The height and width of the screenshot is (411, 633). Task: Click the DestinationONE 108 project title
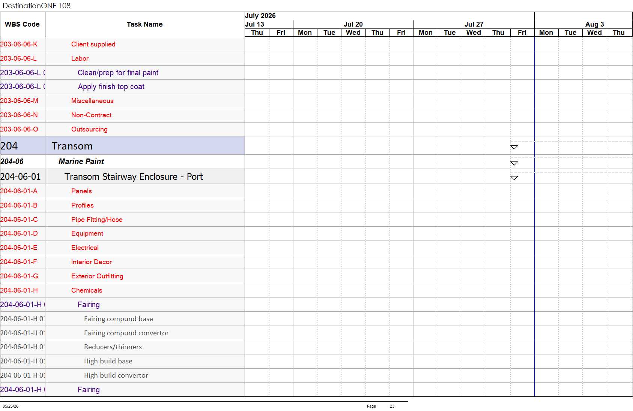click(x=36, y=6)
